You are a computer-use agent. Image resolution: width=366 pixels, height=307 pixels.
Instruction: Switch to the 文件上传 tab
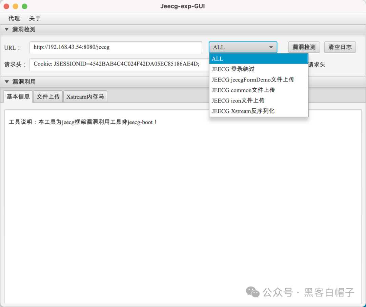(48, 97)
